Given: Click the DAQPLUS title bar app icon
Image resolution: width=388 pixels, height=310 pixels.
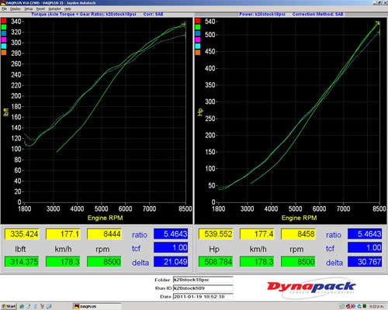Looking at the screenshot, I should 3,3.
